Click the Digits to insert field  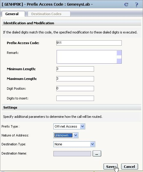pos(75,98)
